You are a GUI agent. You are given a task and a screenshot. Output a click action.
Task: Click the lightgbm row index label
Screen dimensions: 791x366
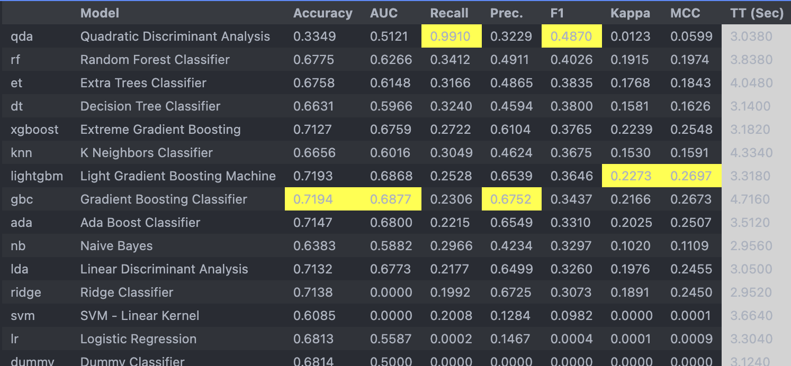click(37, 176)
